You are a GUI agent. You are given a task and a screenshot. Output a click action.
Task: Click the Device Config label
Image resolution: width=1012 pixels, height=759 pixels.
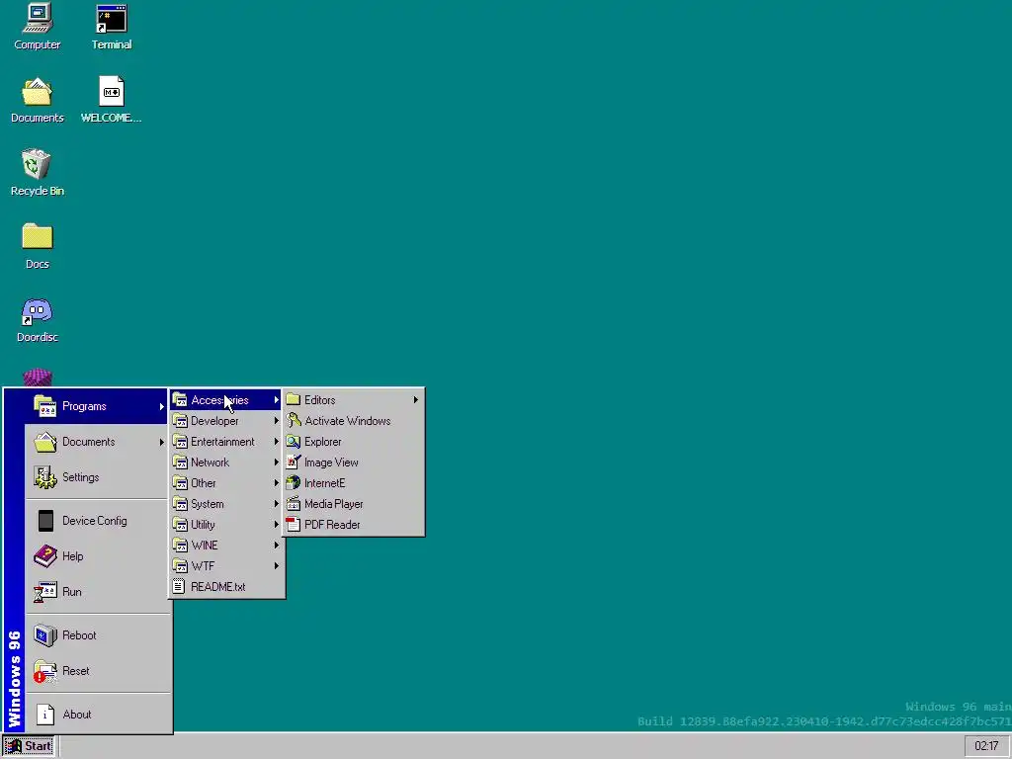(x=94, y=521)
